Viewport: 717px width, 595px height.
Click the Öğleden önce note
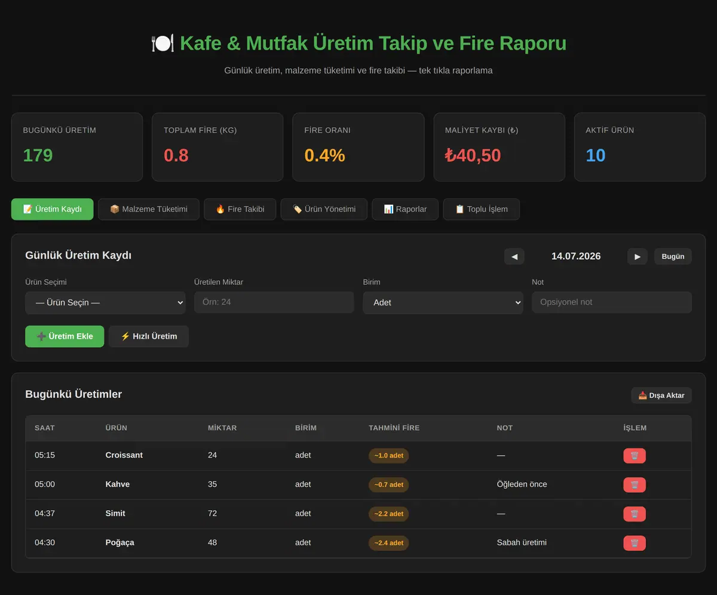click(x=522, y=484)
